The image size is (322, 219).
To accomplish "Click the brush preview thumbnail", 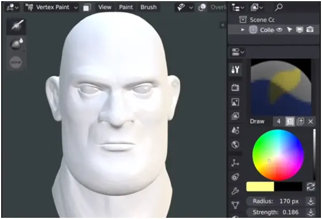I will coord(280,88).
